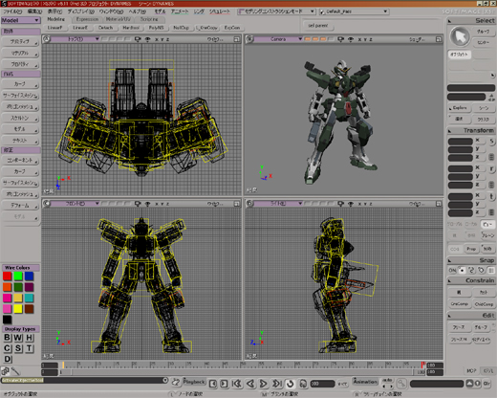Maximize the Camera viewport using its corner icon

pyautogui.click(x=439, y=39)
